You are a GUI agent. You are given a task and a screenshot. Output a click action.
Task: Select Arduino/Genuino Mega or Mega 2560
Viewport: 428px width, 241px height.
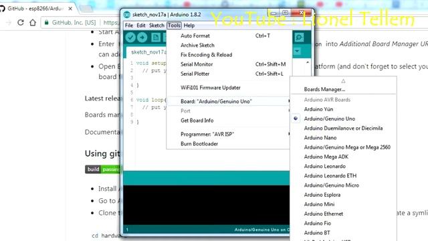click(x=343, y=147)
